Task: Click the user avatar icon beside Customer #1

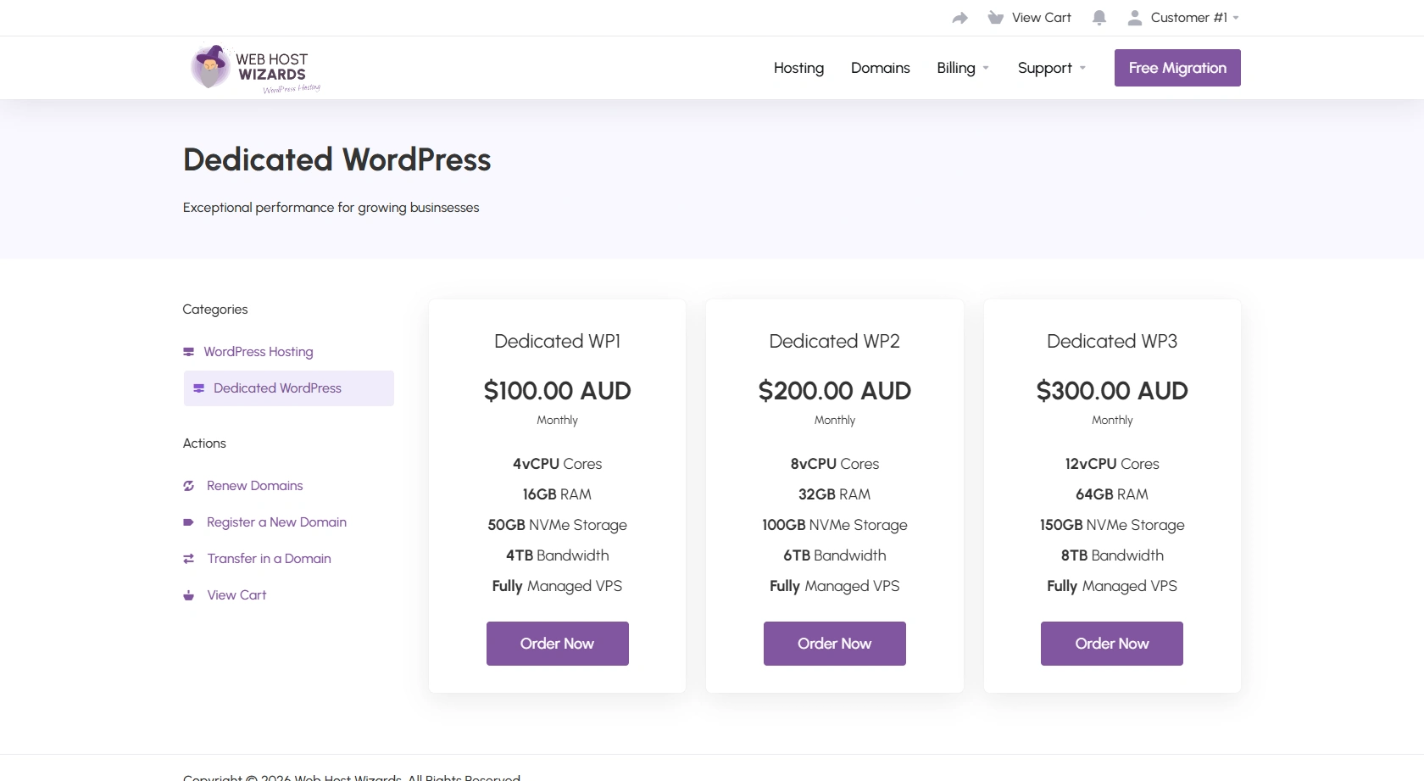Action: [x=1135, y=18]
